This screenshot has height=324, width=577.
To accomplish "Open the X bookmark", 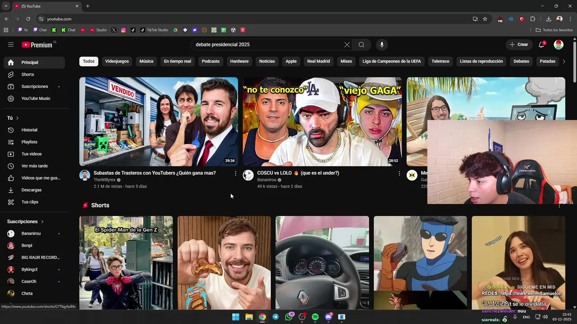I will coord(114,30).
